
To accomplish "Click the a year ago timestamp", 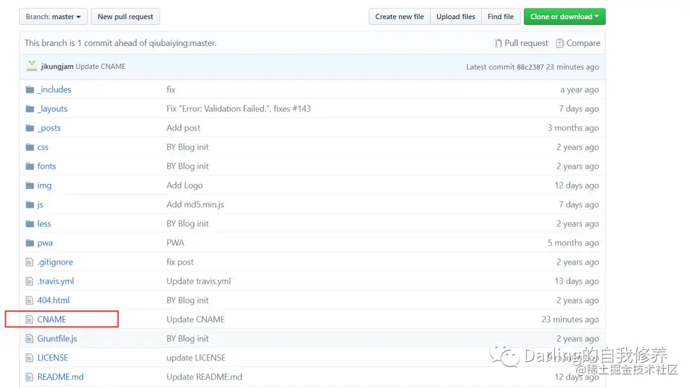I will (x=579, y=89).
